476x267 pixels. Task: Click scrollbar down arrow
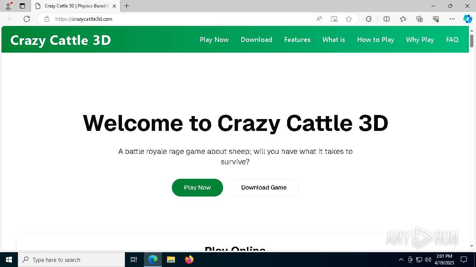coord(472,246)
